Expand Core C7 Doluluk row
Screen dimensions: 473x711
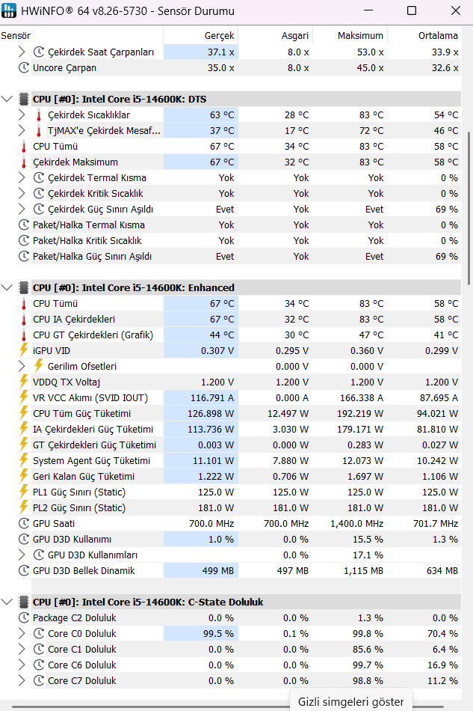tap(22, 680)
